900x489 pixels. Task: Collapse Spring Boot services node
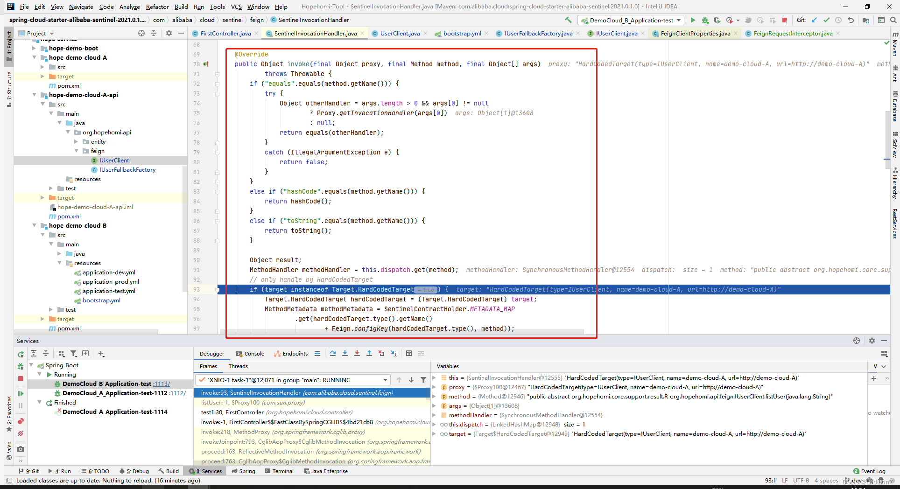point(31,365)
